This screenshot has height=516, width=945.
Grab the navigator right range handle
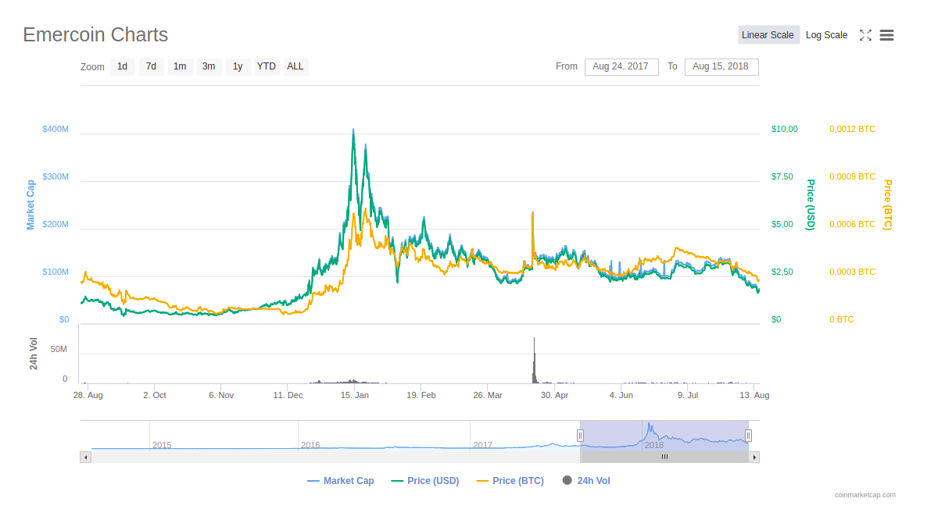[748, 435]
